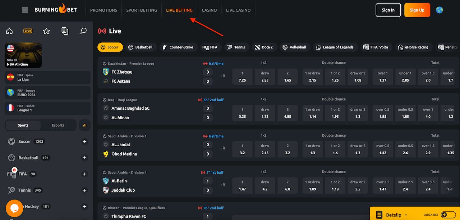Open match stats icon for Al-Batin

tap(223, 184)
